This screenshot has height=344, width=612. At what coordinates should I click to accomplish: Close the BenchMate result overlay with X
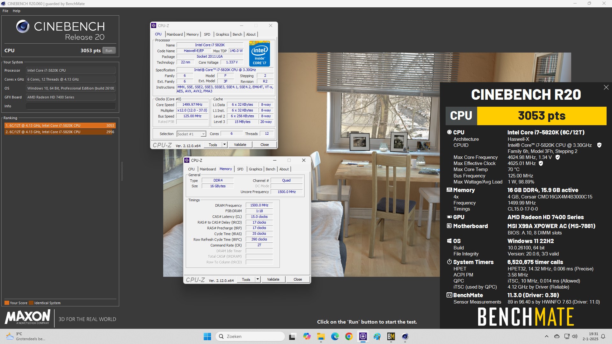click(606, 87)
